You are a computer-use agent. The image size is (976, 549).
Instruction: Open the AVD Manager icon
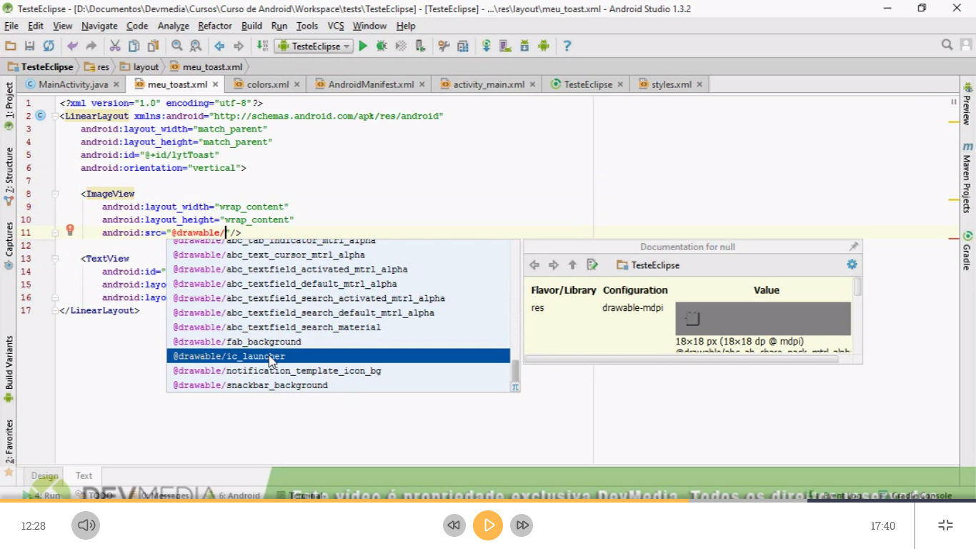tap(505, 46)
